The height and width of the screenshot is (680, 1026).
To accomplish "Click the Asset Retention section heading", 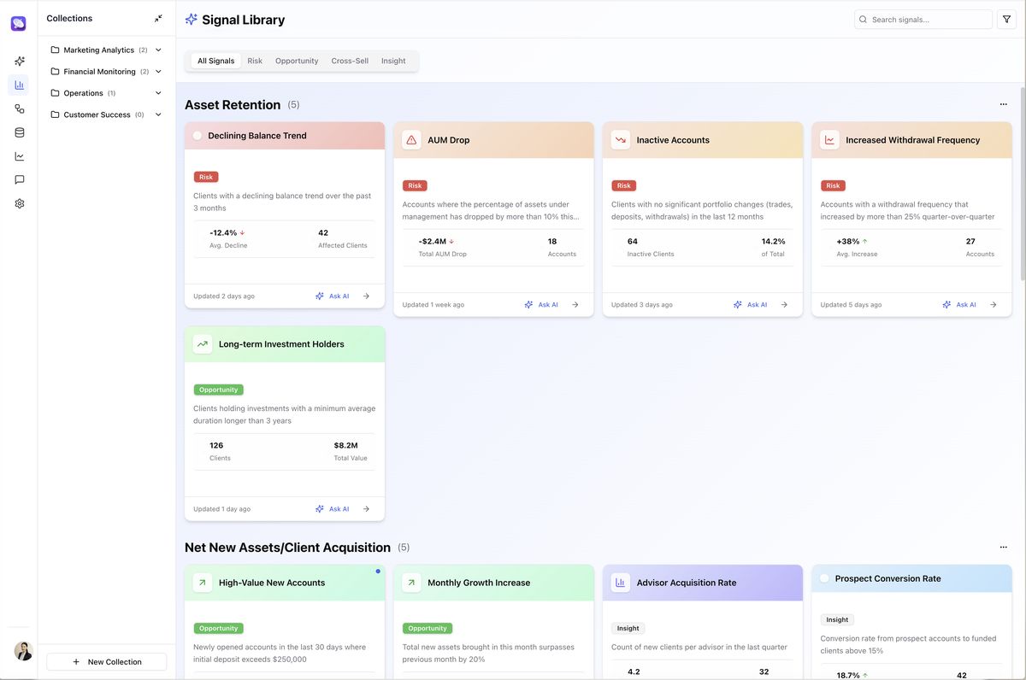I will tap(233, 104).
